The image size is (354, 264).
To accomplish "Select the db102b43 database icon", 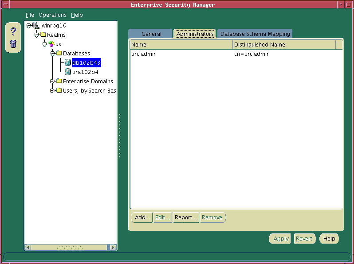I will tap(67, 63).
